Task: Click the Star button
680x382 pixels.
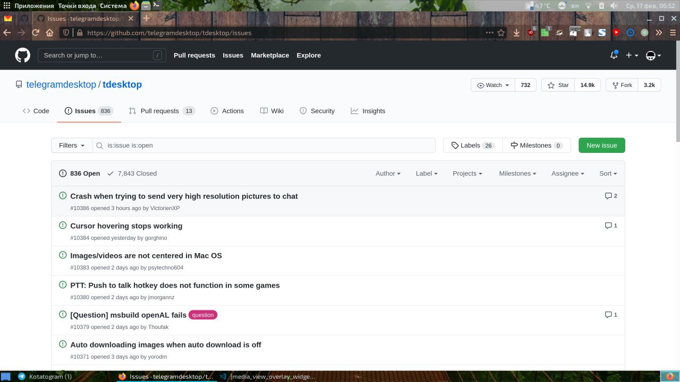Action: click(558, 85)
